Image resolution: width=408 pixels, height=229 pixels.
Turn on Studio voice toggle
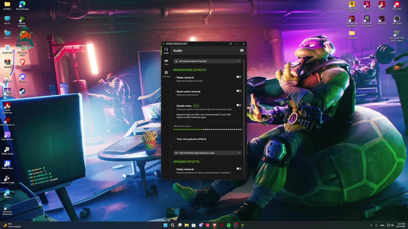(239, 105)
